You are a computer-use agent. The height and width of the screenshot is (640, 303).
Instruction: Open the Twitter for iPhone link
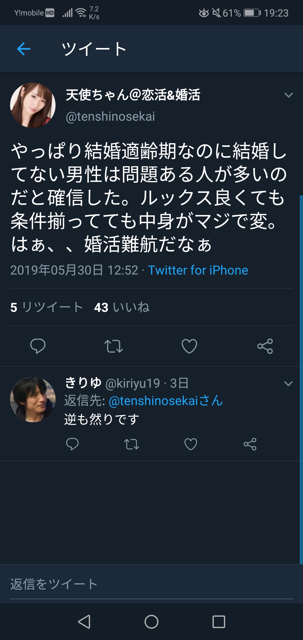point(198,270)
